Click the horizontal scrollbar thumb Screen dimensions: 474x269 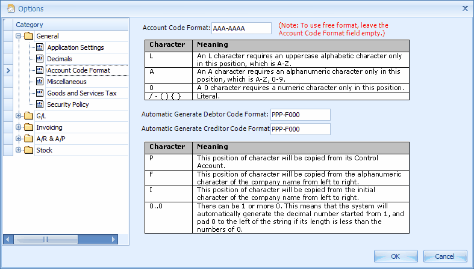coord(46,240)
